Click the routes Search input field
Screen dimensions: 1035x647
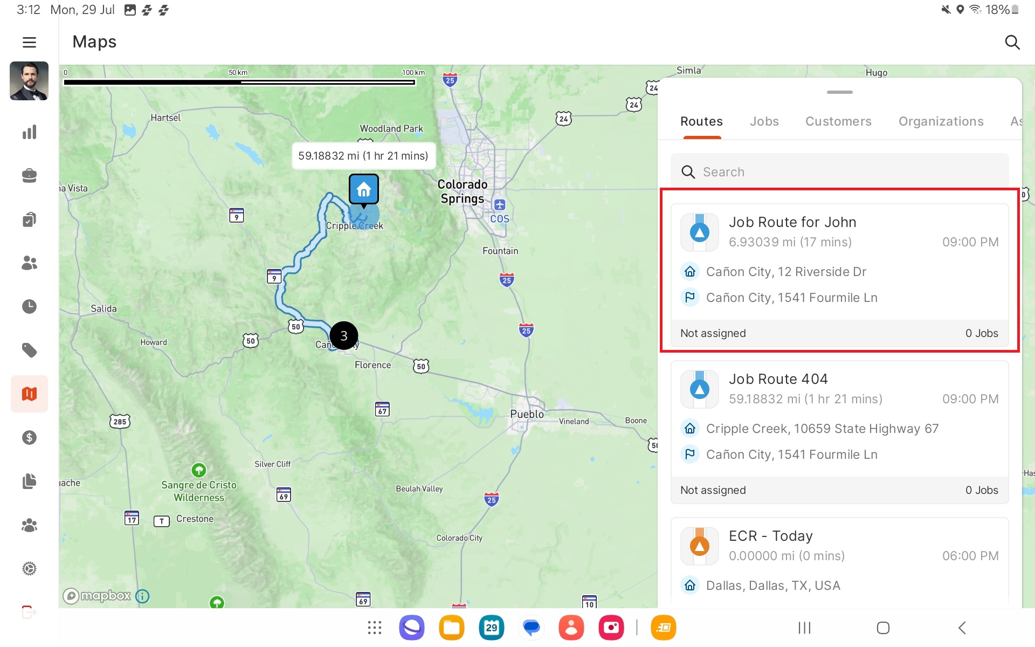click(839, 172)
